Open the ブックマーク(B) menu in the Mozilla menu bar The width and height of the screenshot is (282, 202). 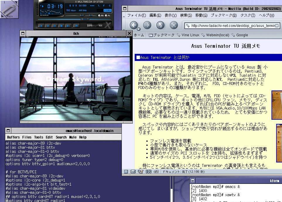[224, 15]
